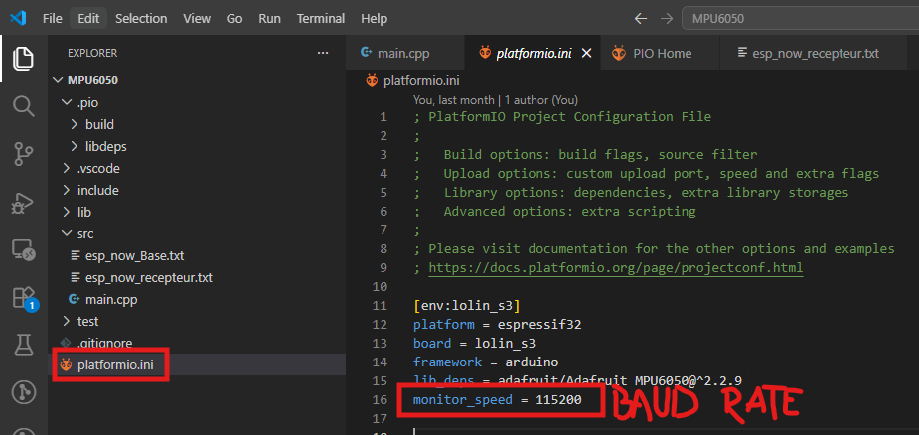
Task: Open the Search view icon
Action: pyautogui.click(x=24, y=106)
